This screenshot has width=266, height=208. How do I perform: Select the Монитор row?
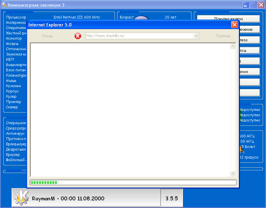pos(14,38)
